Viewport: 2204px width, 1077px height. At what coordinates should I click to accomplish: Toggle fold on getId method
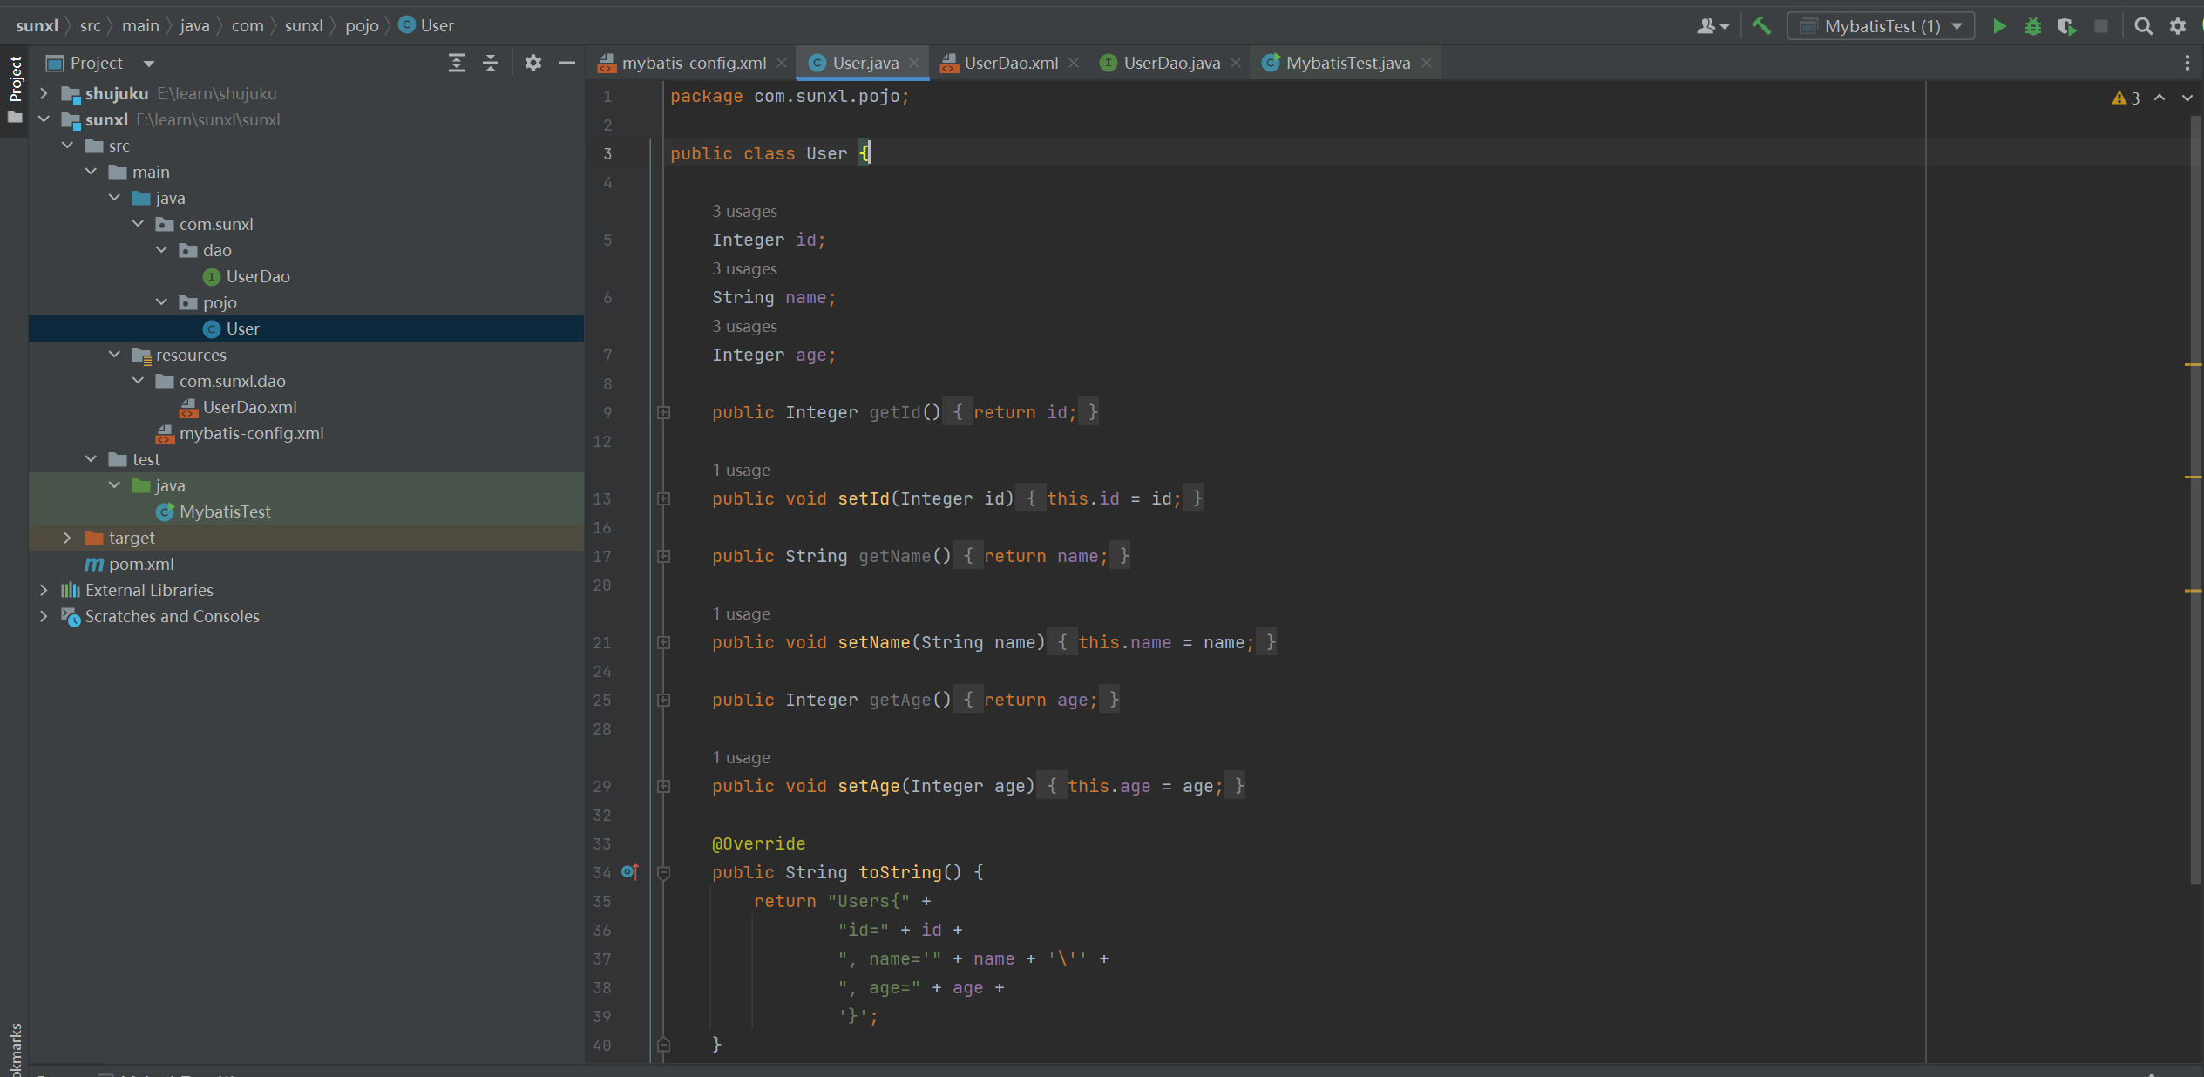[x=663, y=412]
